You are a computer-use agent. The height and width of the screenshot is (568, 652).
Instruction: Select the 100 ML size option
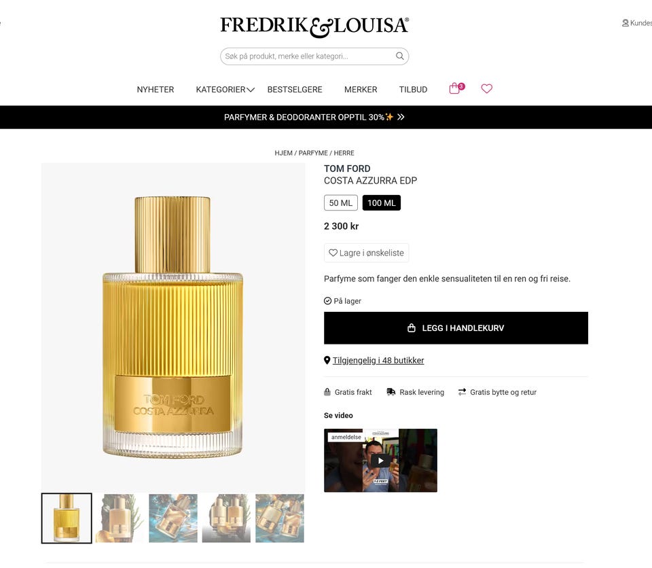click(x=381, y=202)
